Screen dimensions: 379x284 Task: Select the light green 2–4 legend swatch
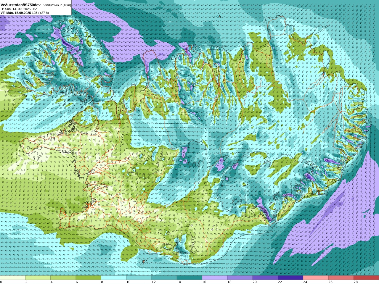click(38, 278)
